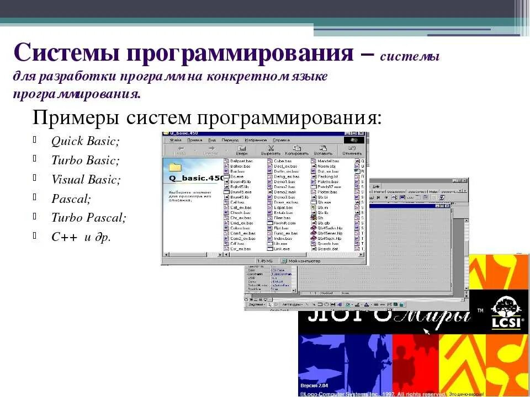Click the Версия 2.04 label on Logo splash

tap(314, 385)
